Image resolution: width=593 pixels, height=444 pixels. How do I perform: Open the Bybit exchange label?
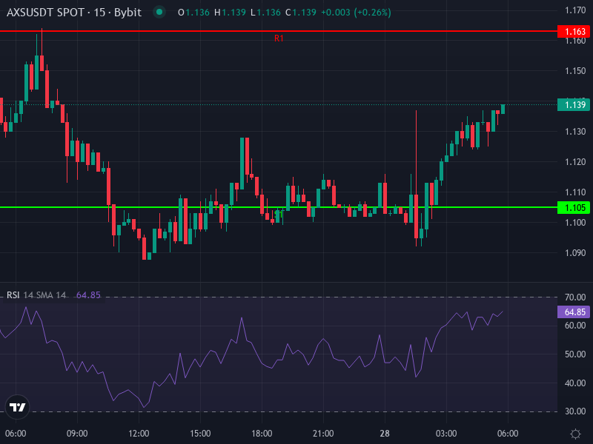[127, 13]
